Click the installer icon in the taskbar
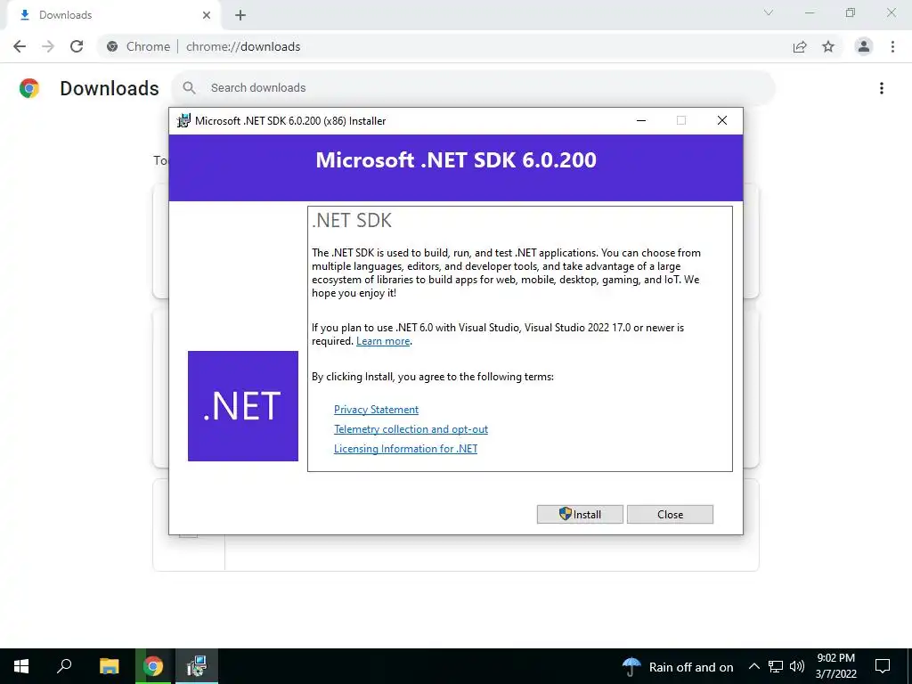The image size is (912, 684). pos(197,666)
